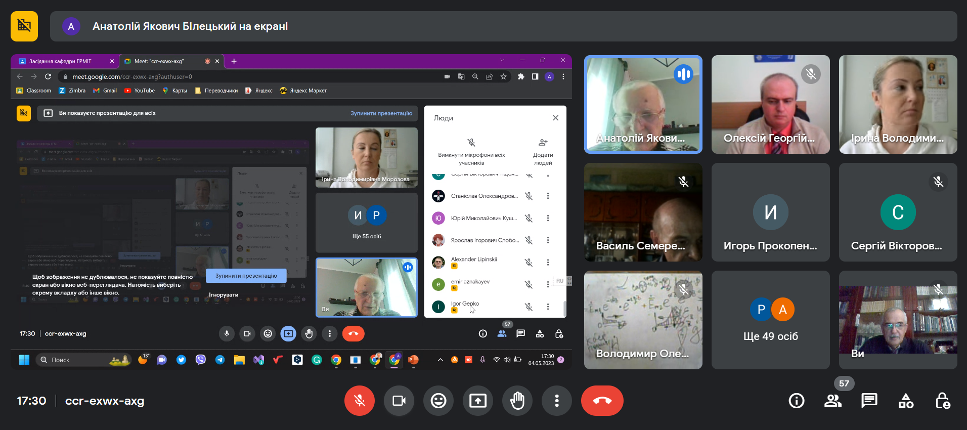
Task: Unmute microphone in the bottom call bar
Action: tap(359, 401)
